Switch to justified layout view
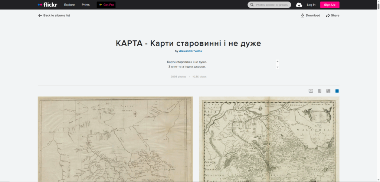 (x=328, y=91)
